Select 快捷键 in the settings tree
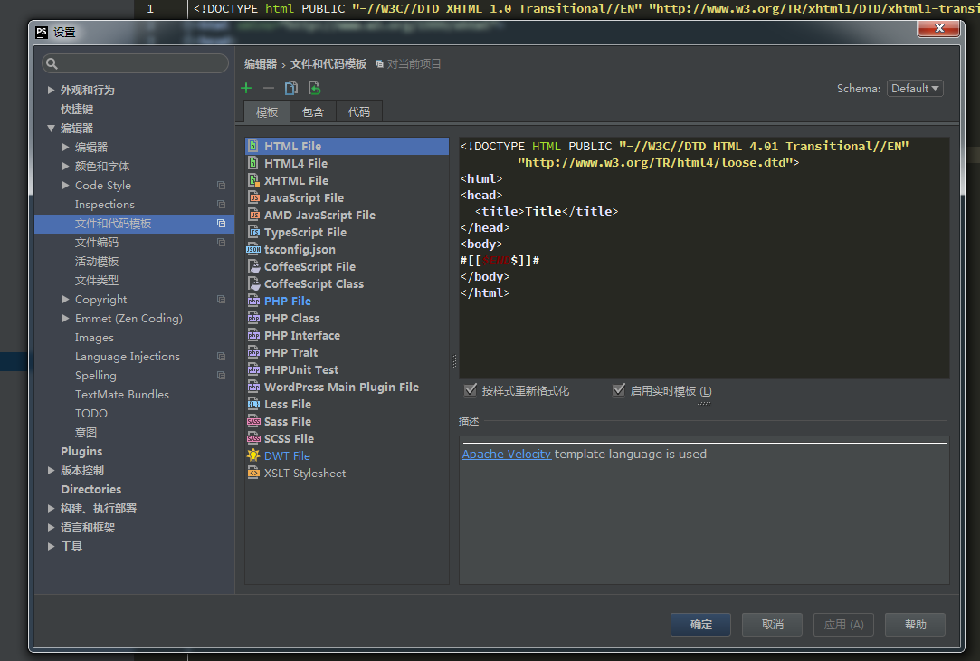The width and height of the screenshot is (980, 661). [x=77, y=109]
